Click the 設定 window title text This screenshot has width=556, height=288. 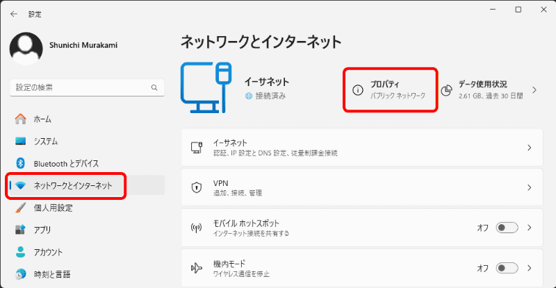click(35, 14)
